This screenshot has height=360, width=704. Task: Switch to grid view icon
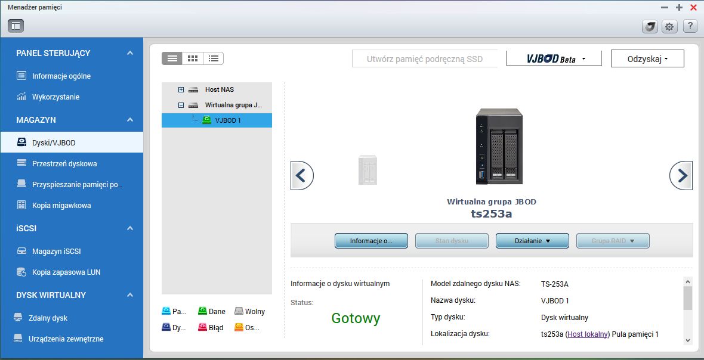pos(193,58)
